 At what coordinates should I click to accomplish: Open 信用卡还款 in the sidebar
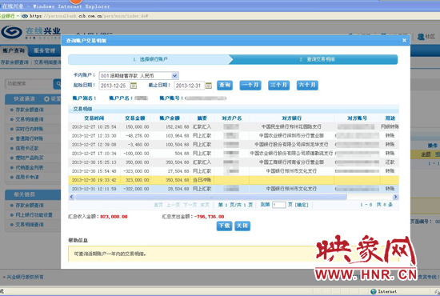(x=27, y=148)
